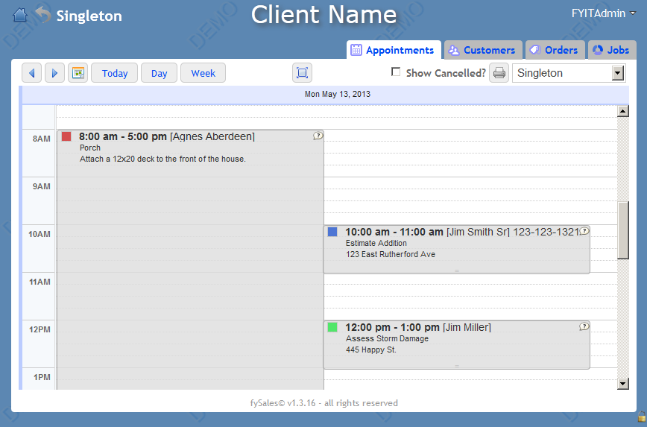Click blue color marker of Jim Smith appointment
The image size is (647, 427).
(332, 232)
